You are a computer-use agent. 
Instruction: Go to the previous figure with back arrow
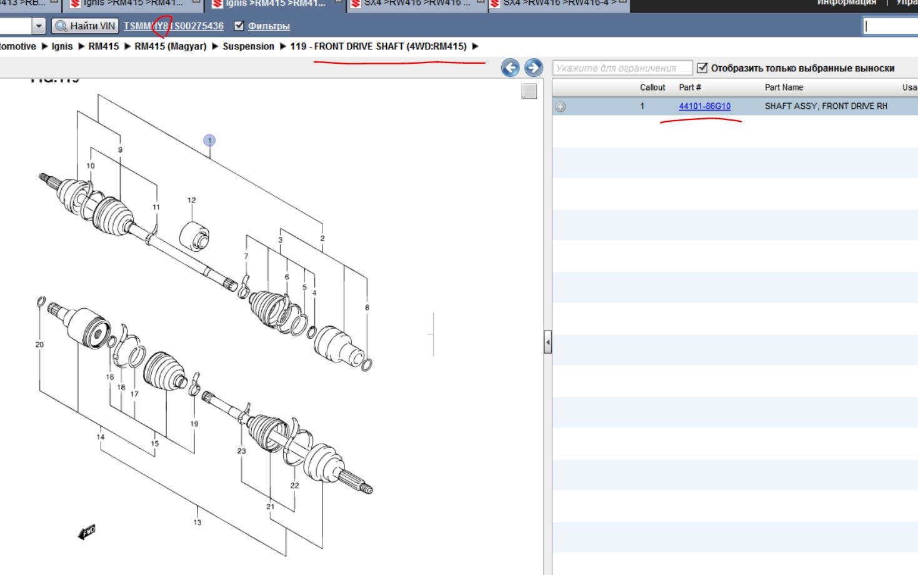[x=510, y=67]
